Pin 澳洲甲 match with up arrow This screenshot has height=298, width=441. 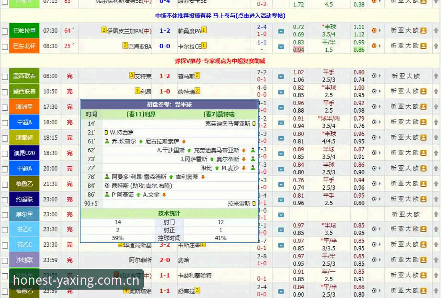436,107
